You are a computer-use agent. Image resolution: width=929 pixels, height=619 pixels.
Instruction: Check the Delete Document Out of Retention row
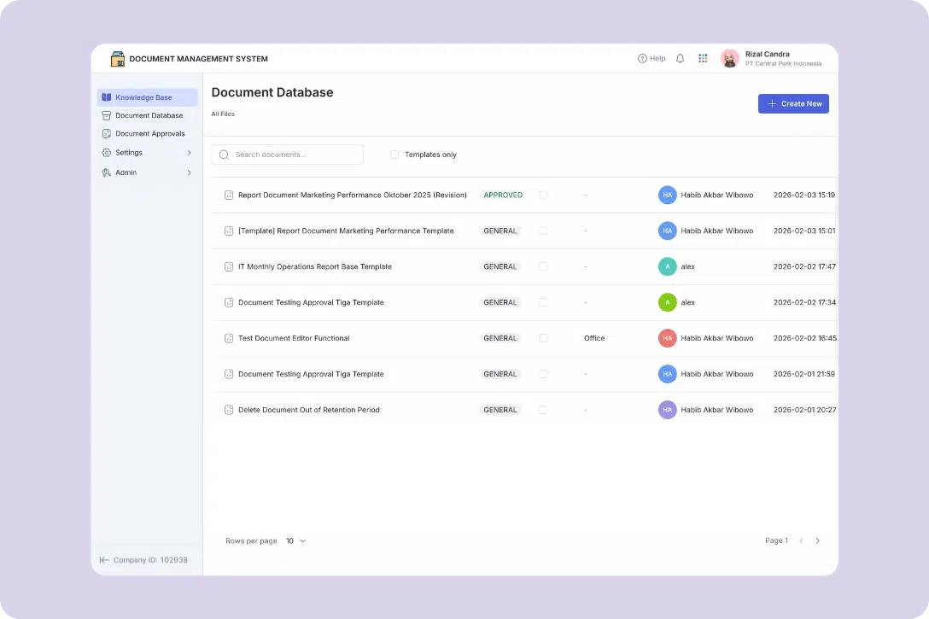coord(543,410)
